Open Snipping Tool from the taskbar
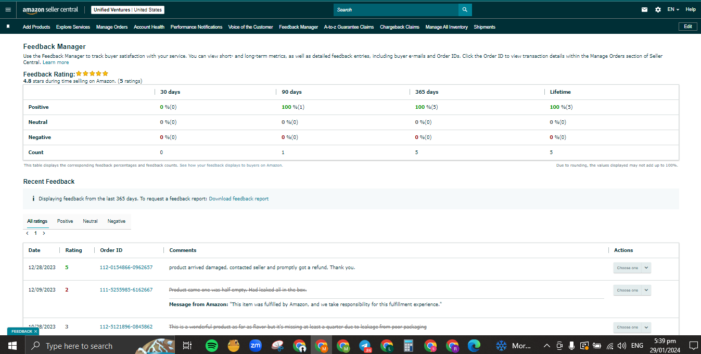Screen dimensions: 701x354 [x=277, y=345]
